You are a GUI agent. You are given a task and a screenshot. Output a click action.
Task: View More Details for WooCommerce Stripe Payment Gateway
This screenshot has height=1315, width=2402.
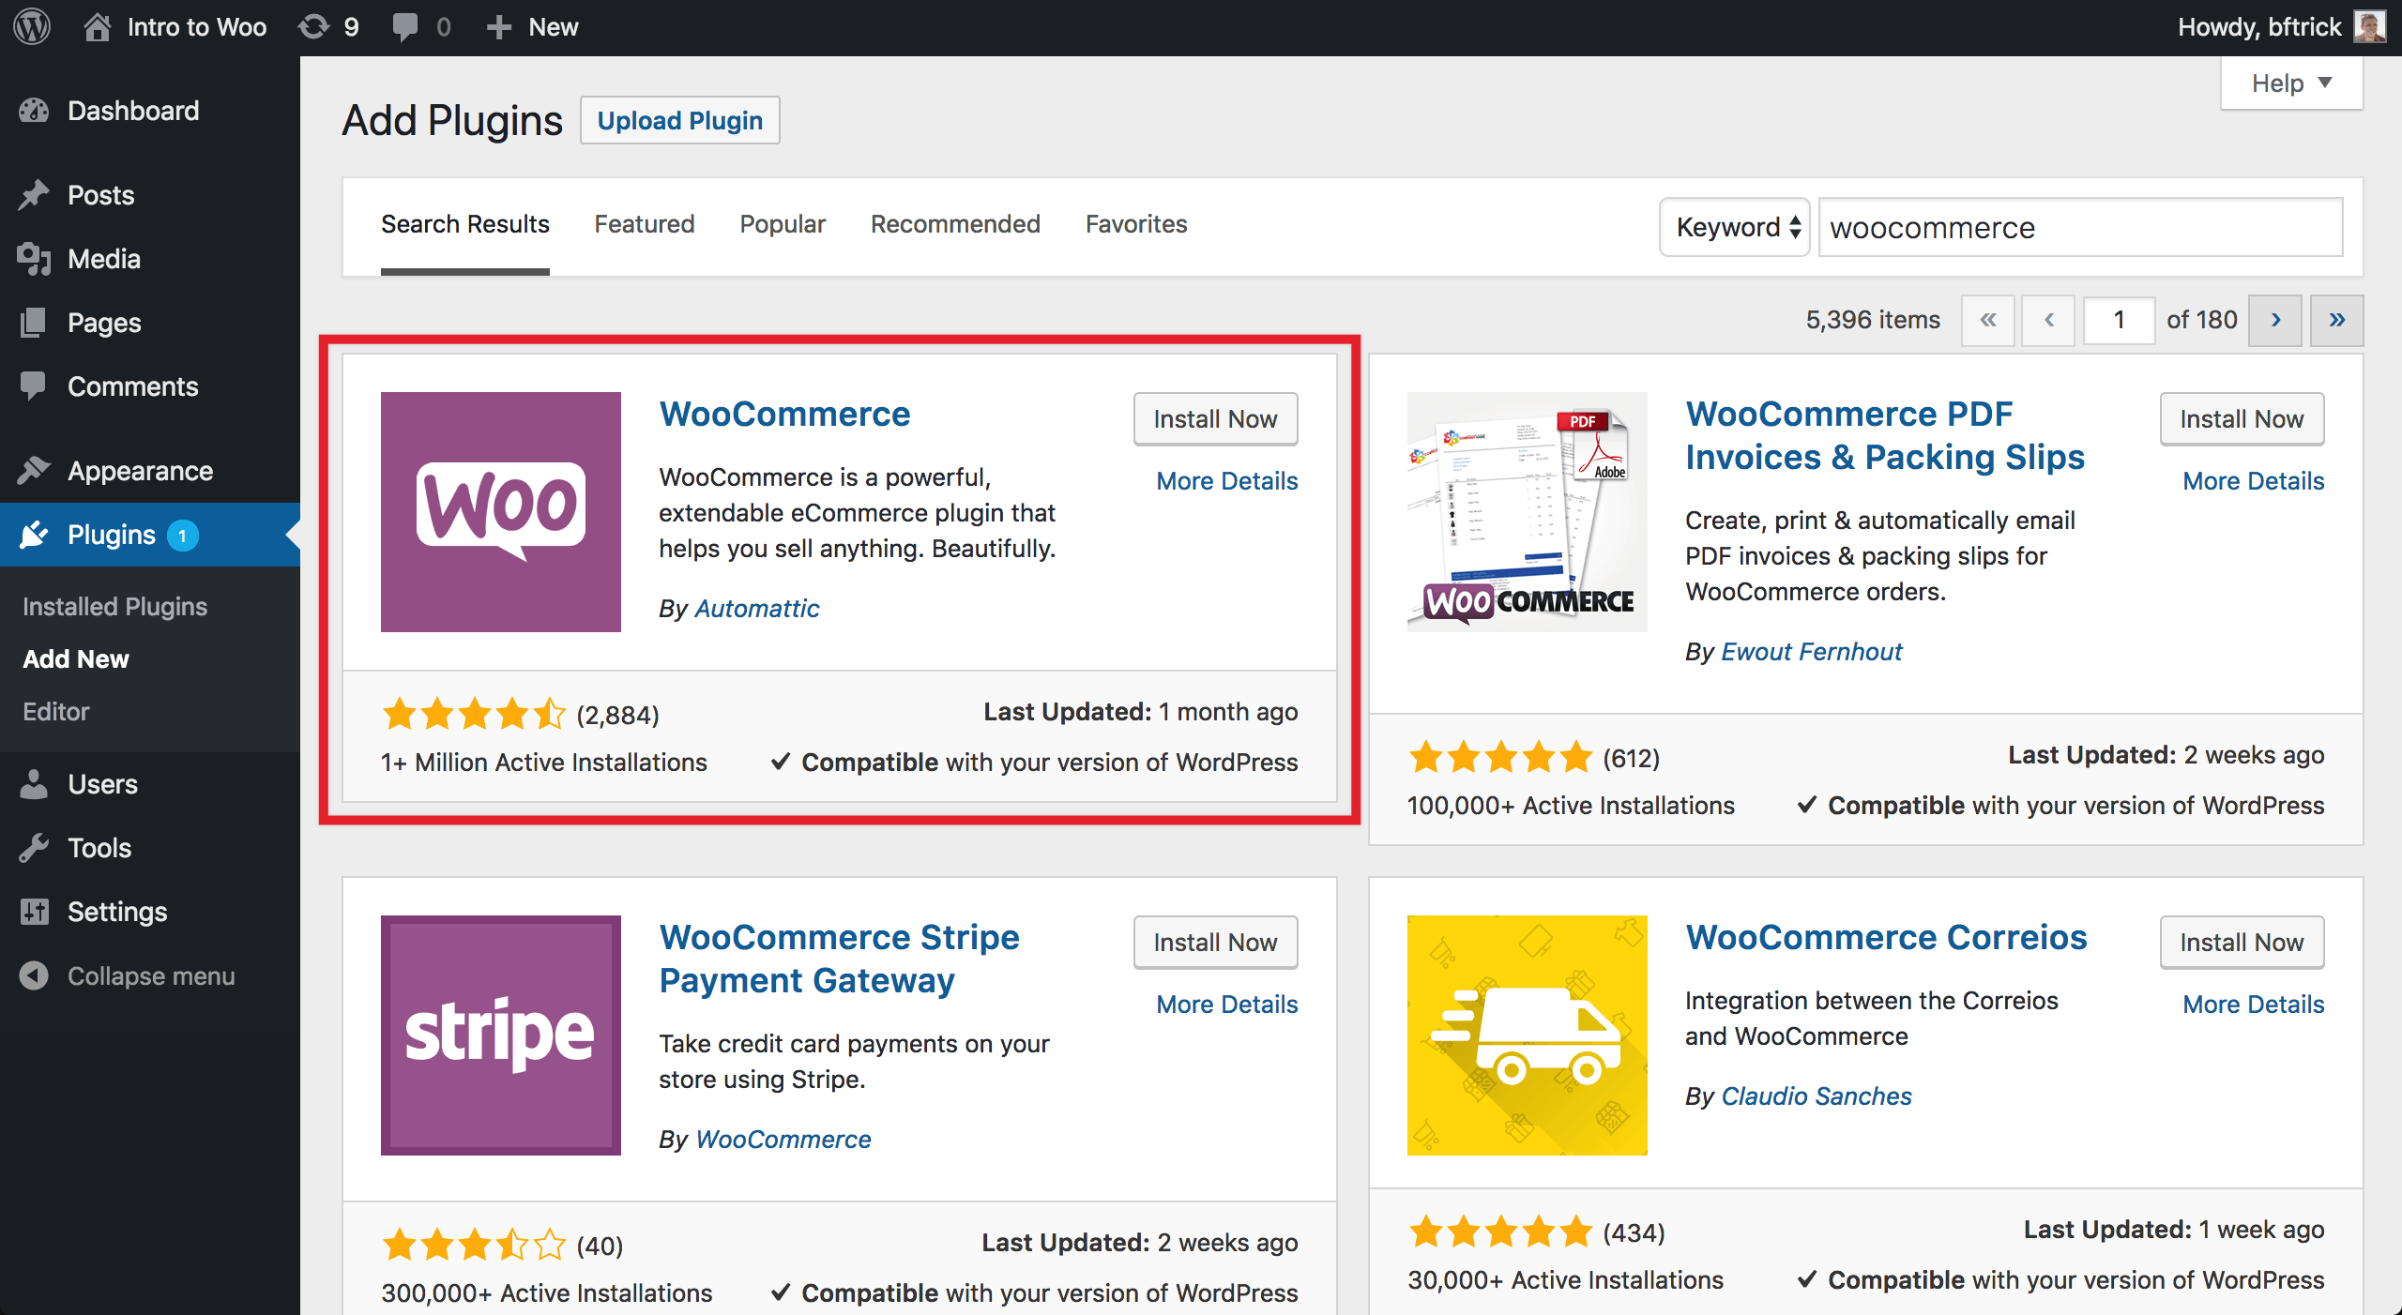tap(1226, 1005)
